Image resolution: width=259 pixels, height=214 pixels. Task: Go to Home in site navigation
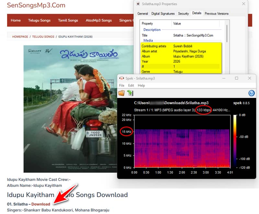click(x=16, y=20)
